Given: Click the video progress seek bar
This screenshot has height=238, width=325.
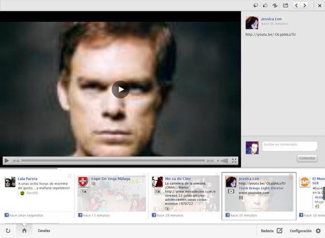Looking at the screenshot, I should click(x=113, y=161).
